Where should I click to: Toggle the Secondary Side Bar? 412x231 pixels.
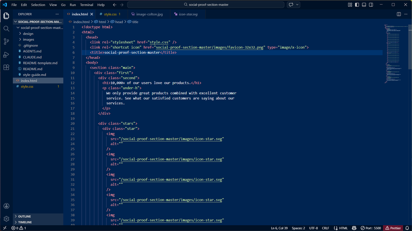click(x=371, y=5)
